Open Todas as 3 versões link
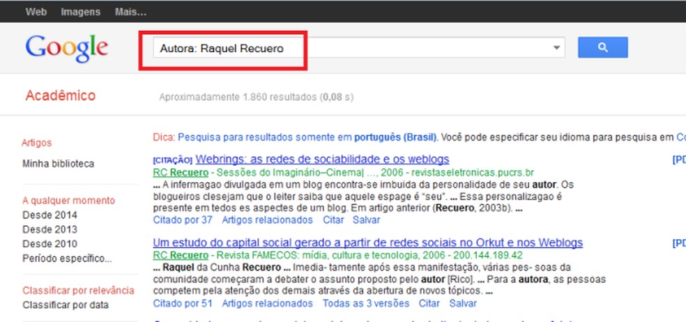 coord(366,303)
